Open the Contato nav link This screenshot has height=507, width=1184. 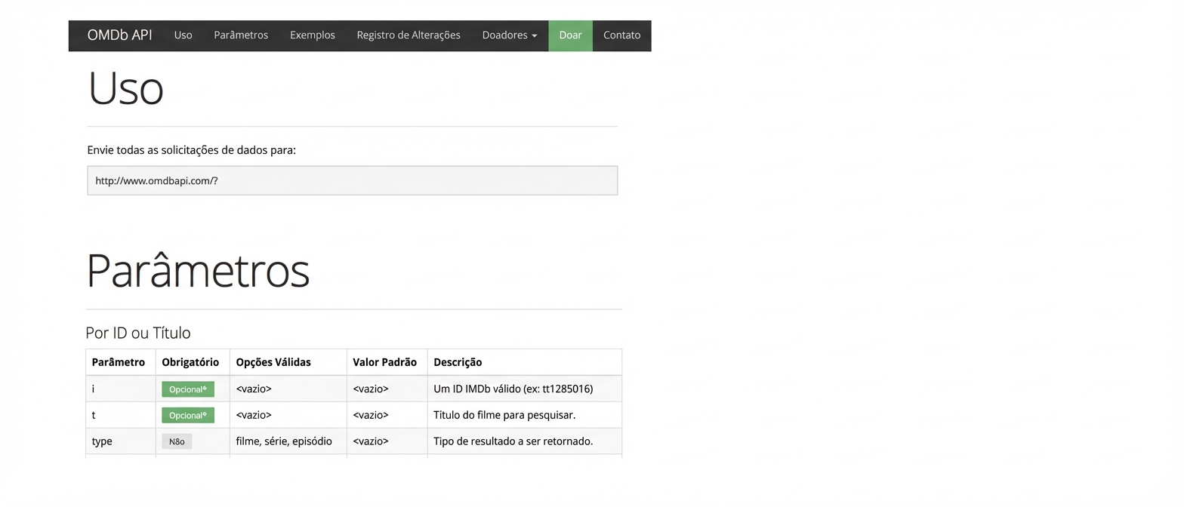pos(621,35)
